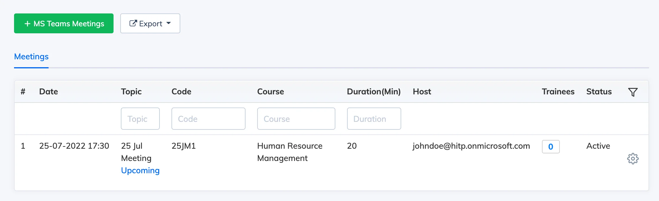Click the Status column header
This screenshot has height=201, width=659.
599,91
